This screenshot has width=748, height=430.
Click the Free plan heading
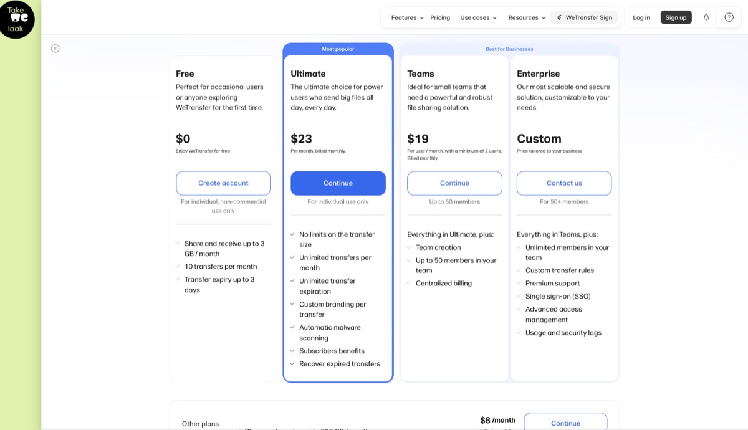click(x=185, y=74)
